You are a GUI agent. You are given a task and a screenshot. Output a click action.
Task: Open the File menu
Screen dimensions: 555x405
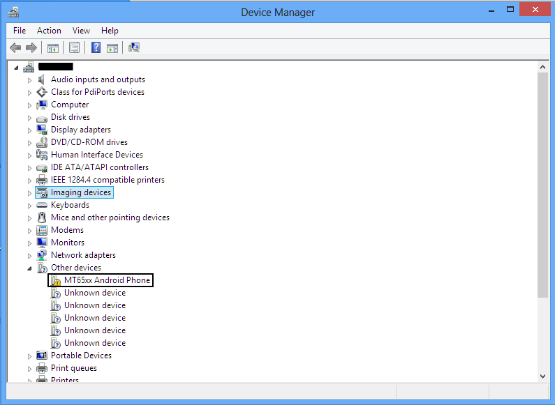click(20, 31)
